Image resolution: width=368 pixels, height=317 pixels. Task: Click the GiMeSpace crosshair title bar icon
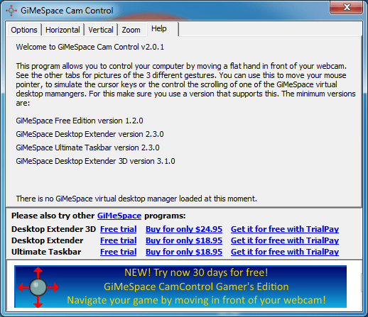pyautogui.click(x=11, y=11)
